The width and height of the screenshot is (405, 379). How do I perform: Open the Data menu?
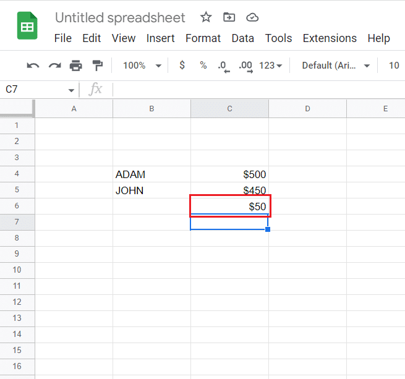pyautogui.click(x=243, y=38)
